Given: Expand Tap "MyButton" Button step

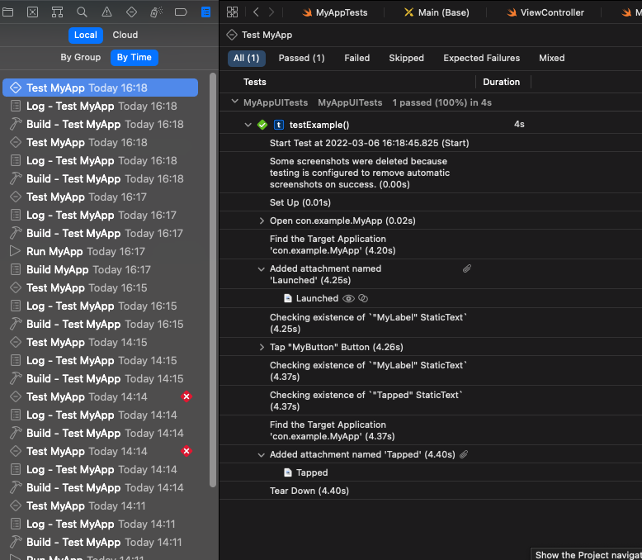Looking at the screenshot, I should click(x=262, y=347).
